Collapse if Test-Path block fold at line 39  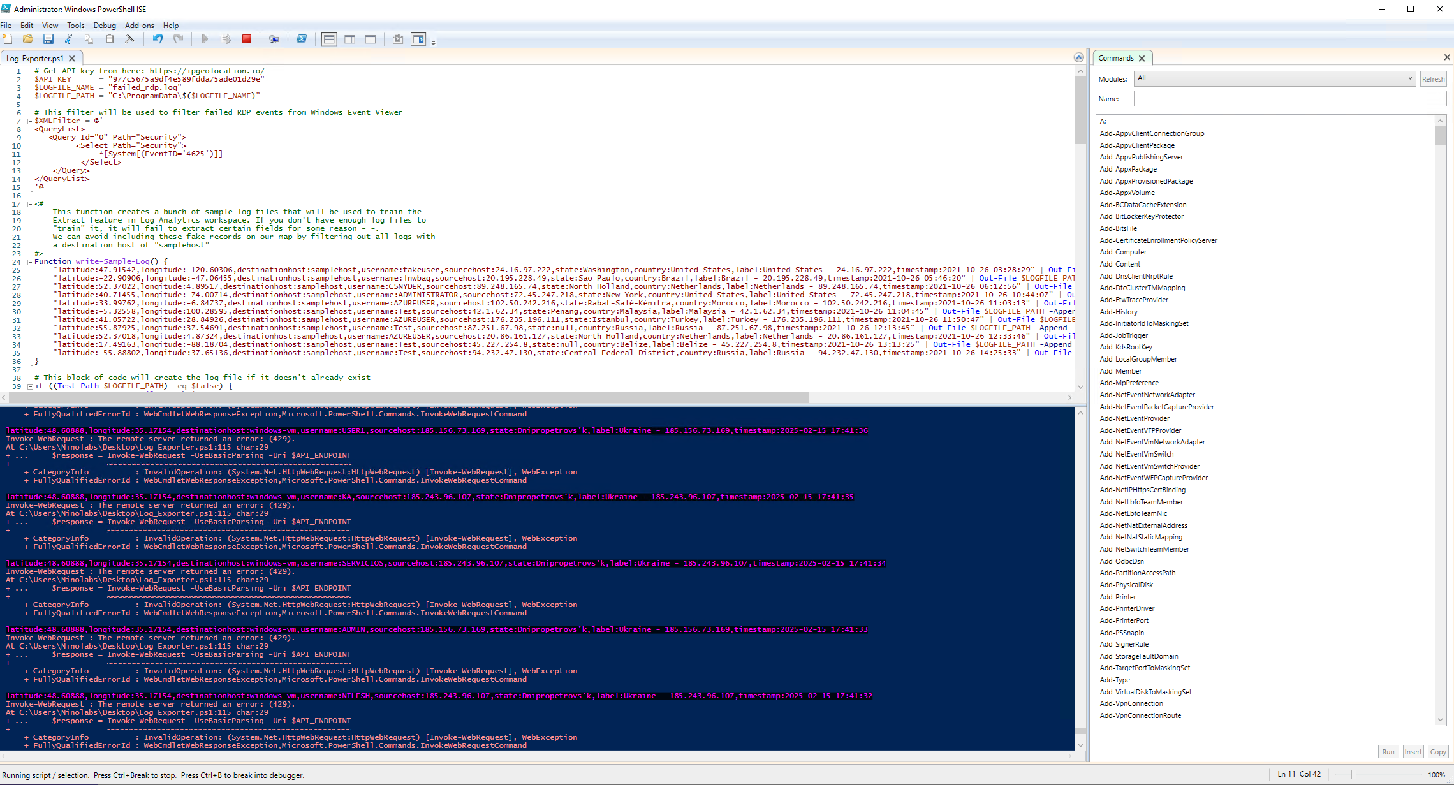[29, 386]
